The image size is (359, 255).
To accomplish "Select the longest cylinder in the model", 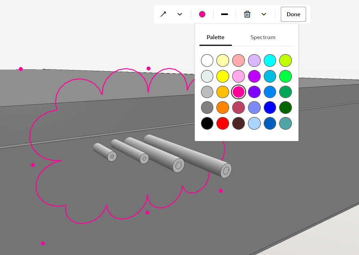I will [188, 156].
